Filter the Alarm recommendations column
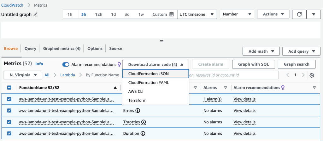Image resolution: width=323 pixels, height=141 pixels. 314,88
